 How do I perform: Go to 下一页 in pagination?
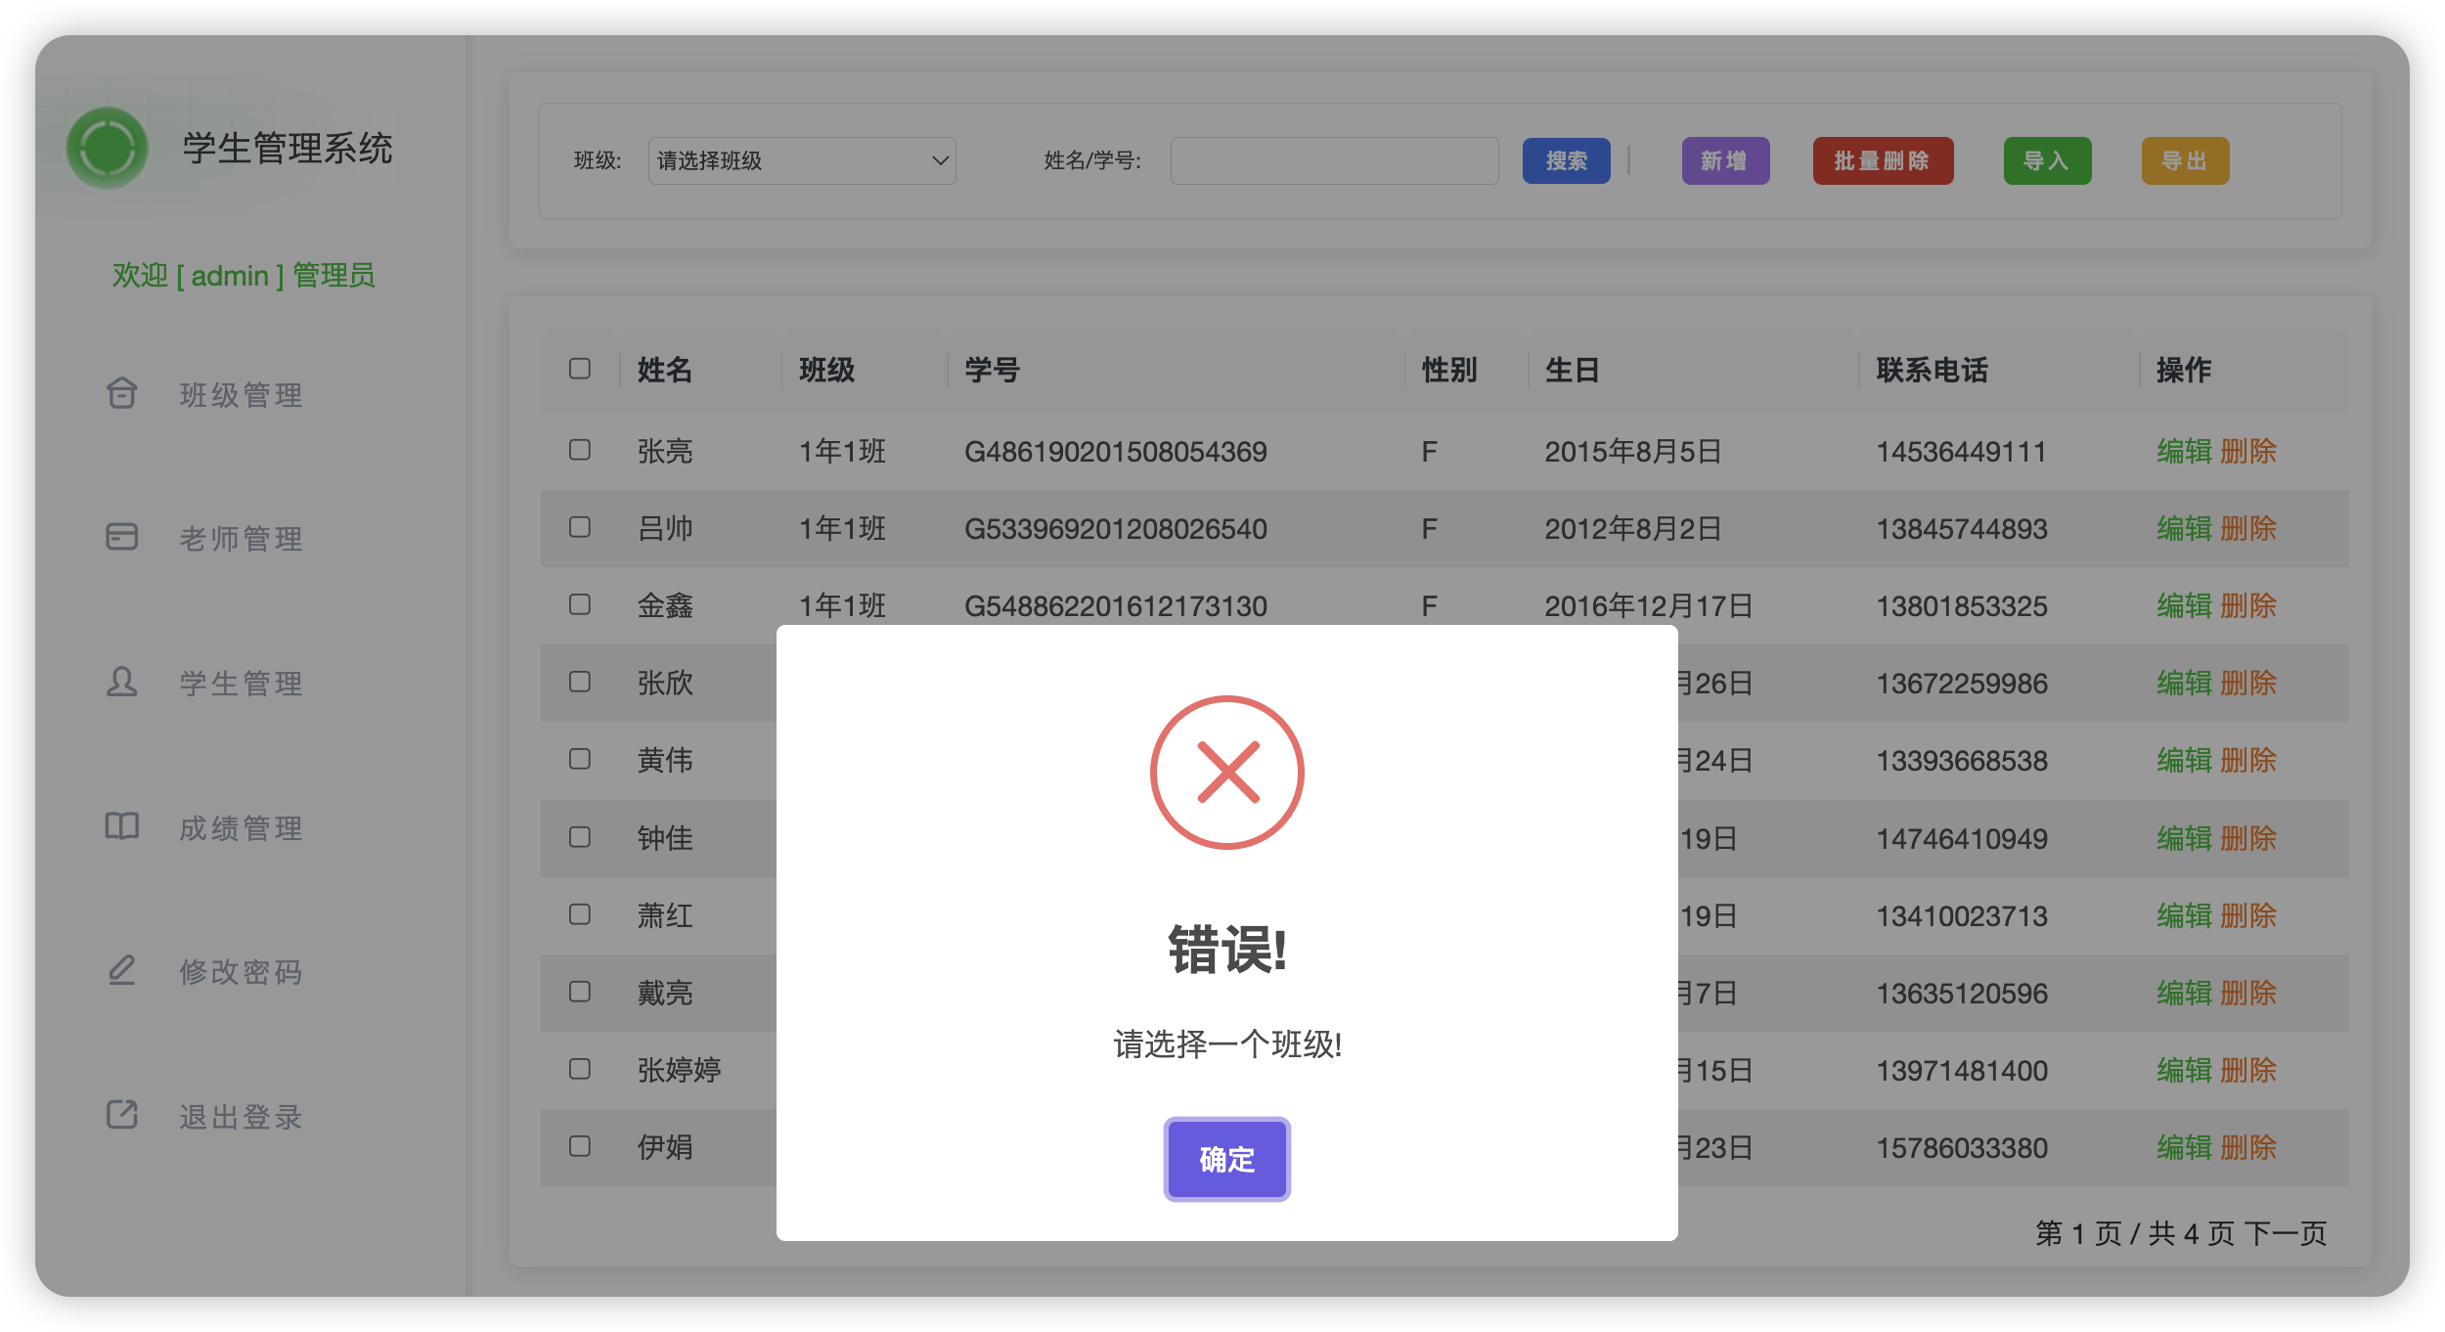tap(2286, 1234)
